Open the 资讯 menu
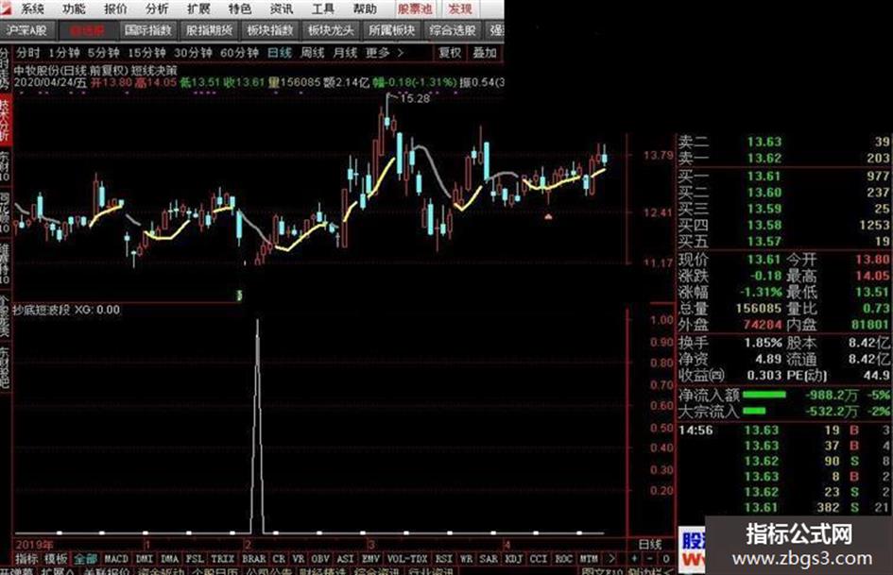893x575 pixels. point(282,8)
